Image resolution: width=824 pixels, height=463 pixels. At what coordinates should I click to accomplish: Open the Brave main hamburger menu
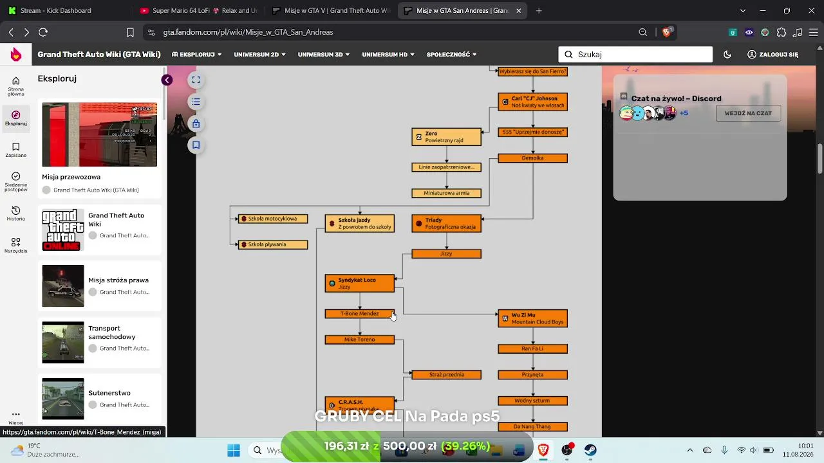813,32
